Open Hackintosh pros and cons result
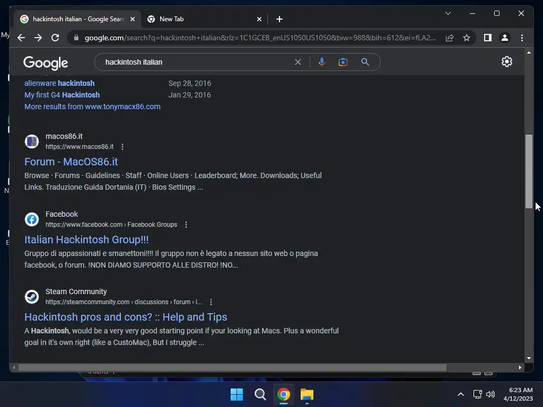Screen dimensions: 543x407 126,317
